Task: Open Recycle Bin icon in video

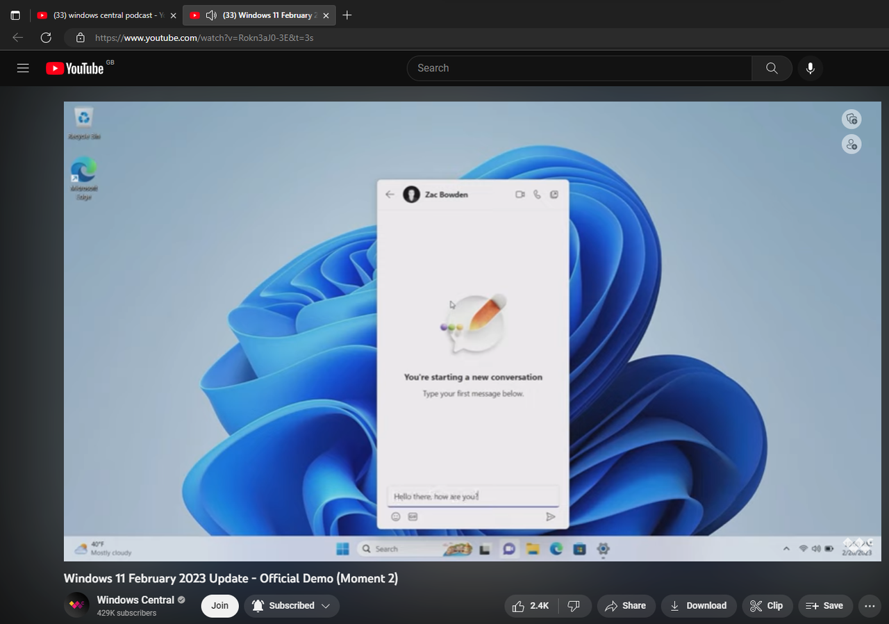Action: [84, 124]
